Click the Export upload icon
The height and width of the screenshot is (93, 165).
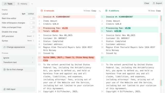154,3
